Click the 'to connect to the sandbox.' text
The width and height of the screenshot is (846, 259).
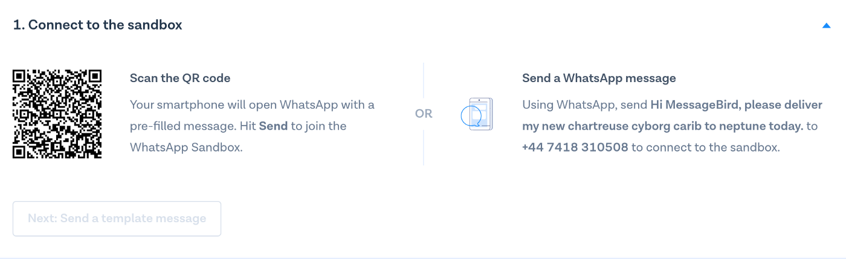(706, 147)
